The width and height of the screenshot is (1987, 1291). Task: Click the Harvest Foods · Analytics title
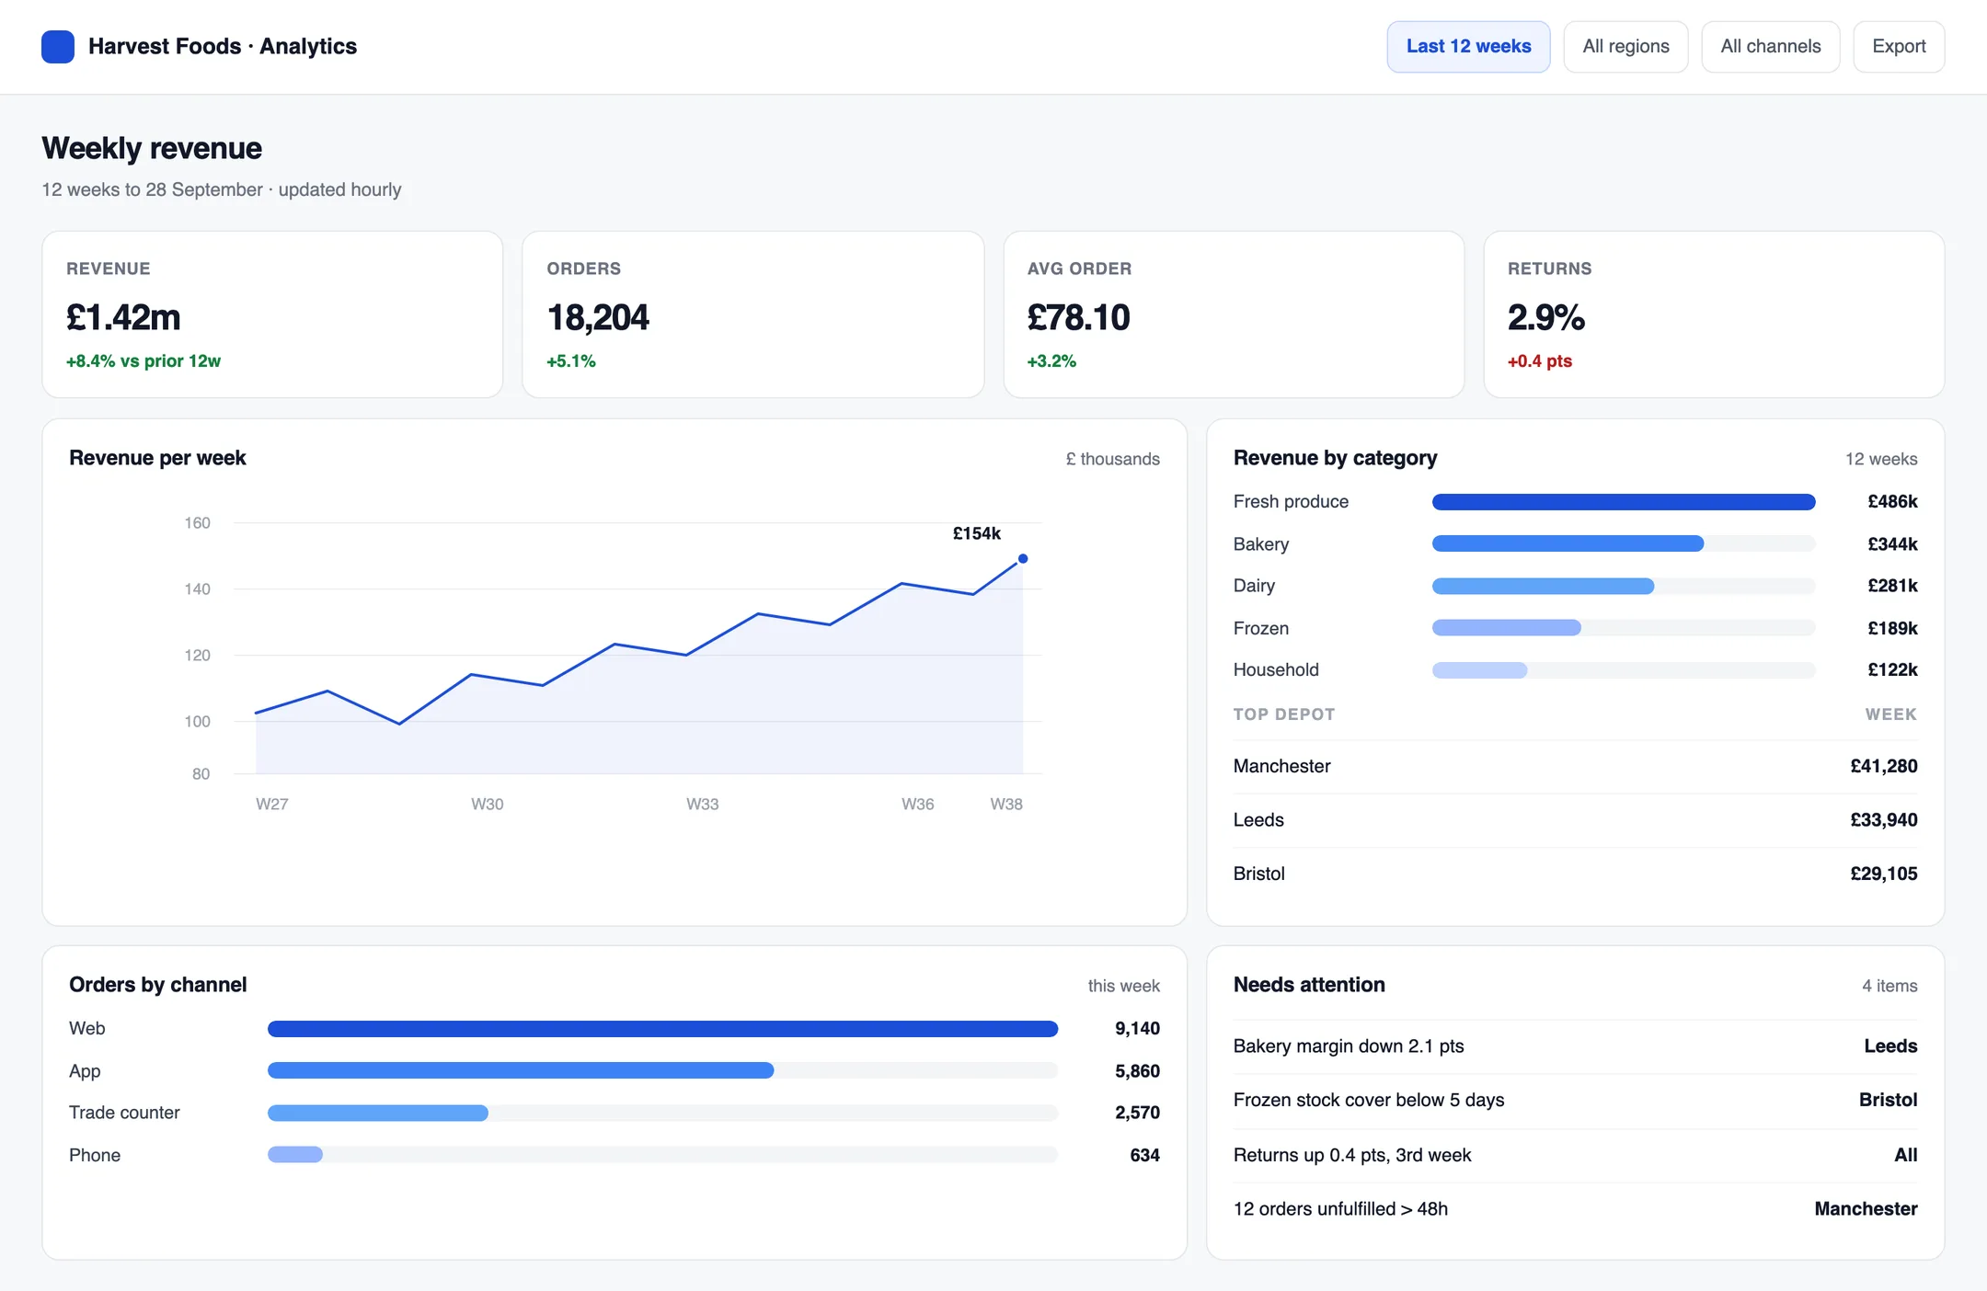coord(223,47)
